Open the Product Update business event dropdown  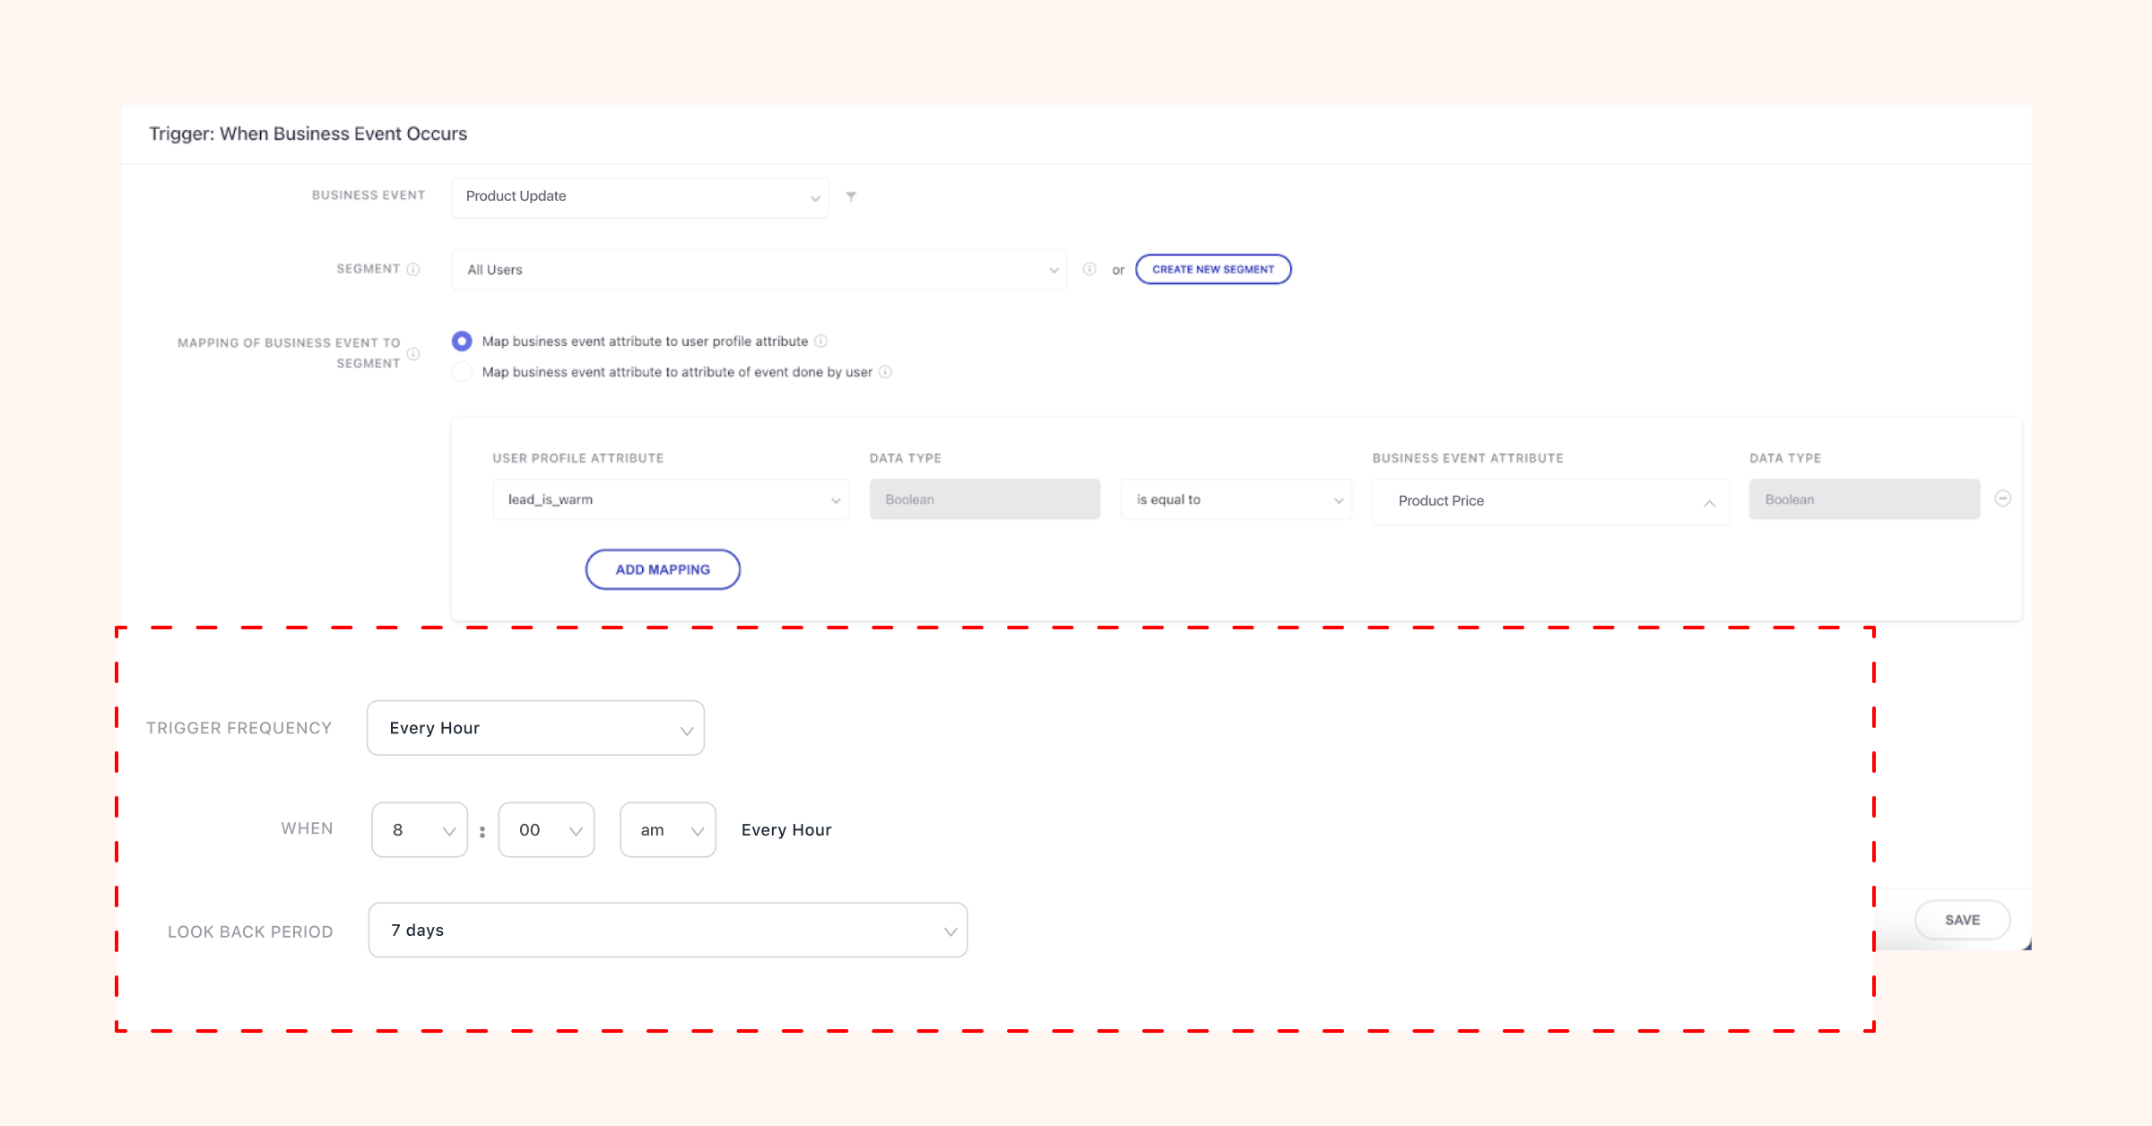coord(640,197)
